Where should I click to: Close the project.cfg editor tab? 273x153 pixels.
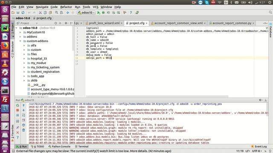(147, 23)
